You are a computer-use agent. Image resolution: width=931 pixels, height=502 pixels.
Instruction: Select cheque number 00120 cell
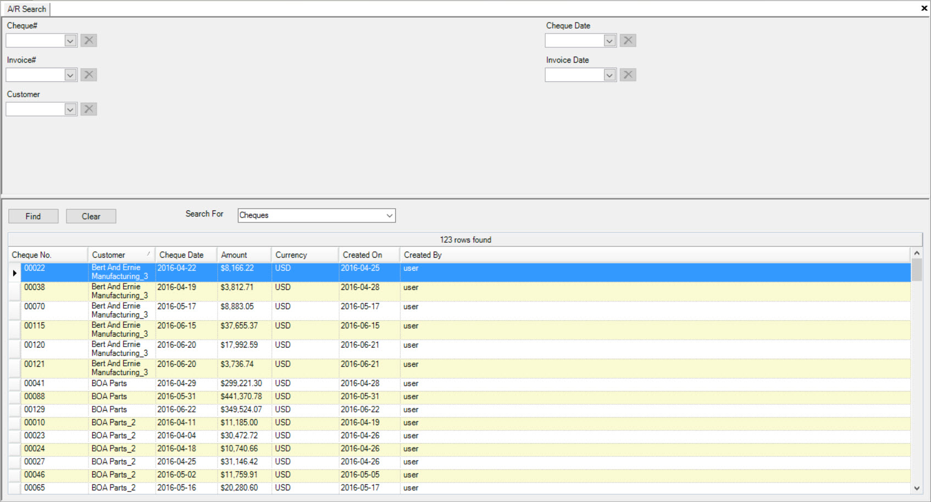[x=54, y=349]
